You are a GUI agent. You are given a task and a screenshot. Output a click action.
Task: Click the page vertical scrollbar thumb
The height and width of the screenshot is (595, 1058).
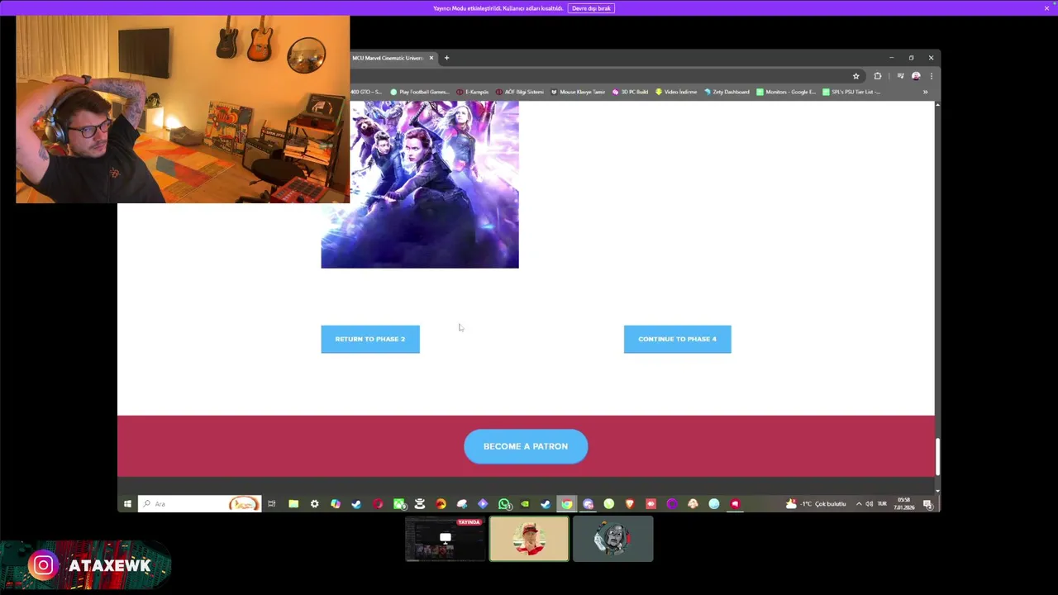(937, 456)
